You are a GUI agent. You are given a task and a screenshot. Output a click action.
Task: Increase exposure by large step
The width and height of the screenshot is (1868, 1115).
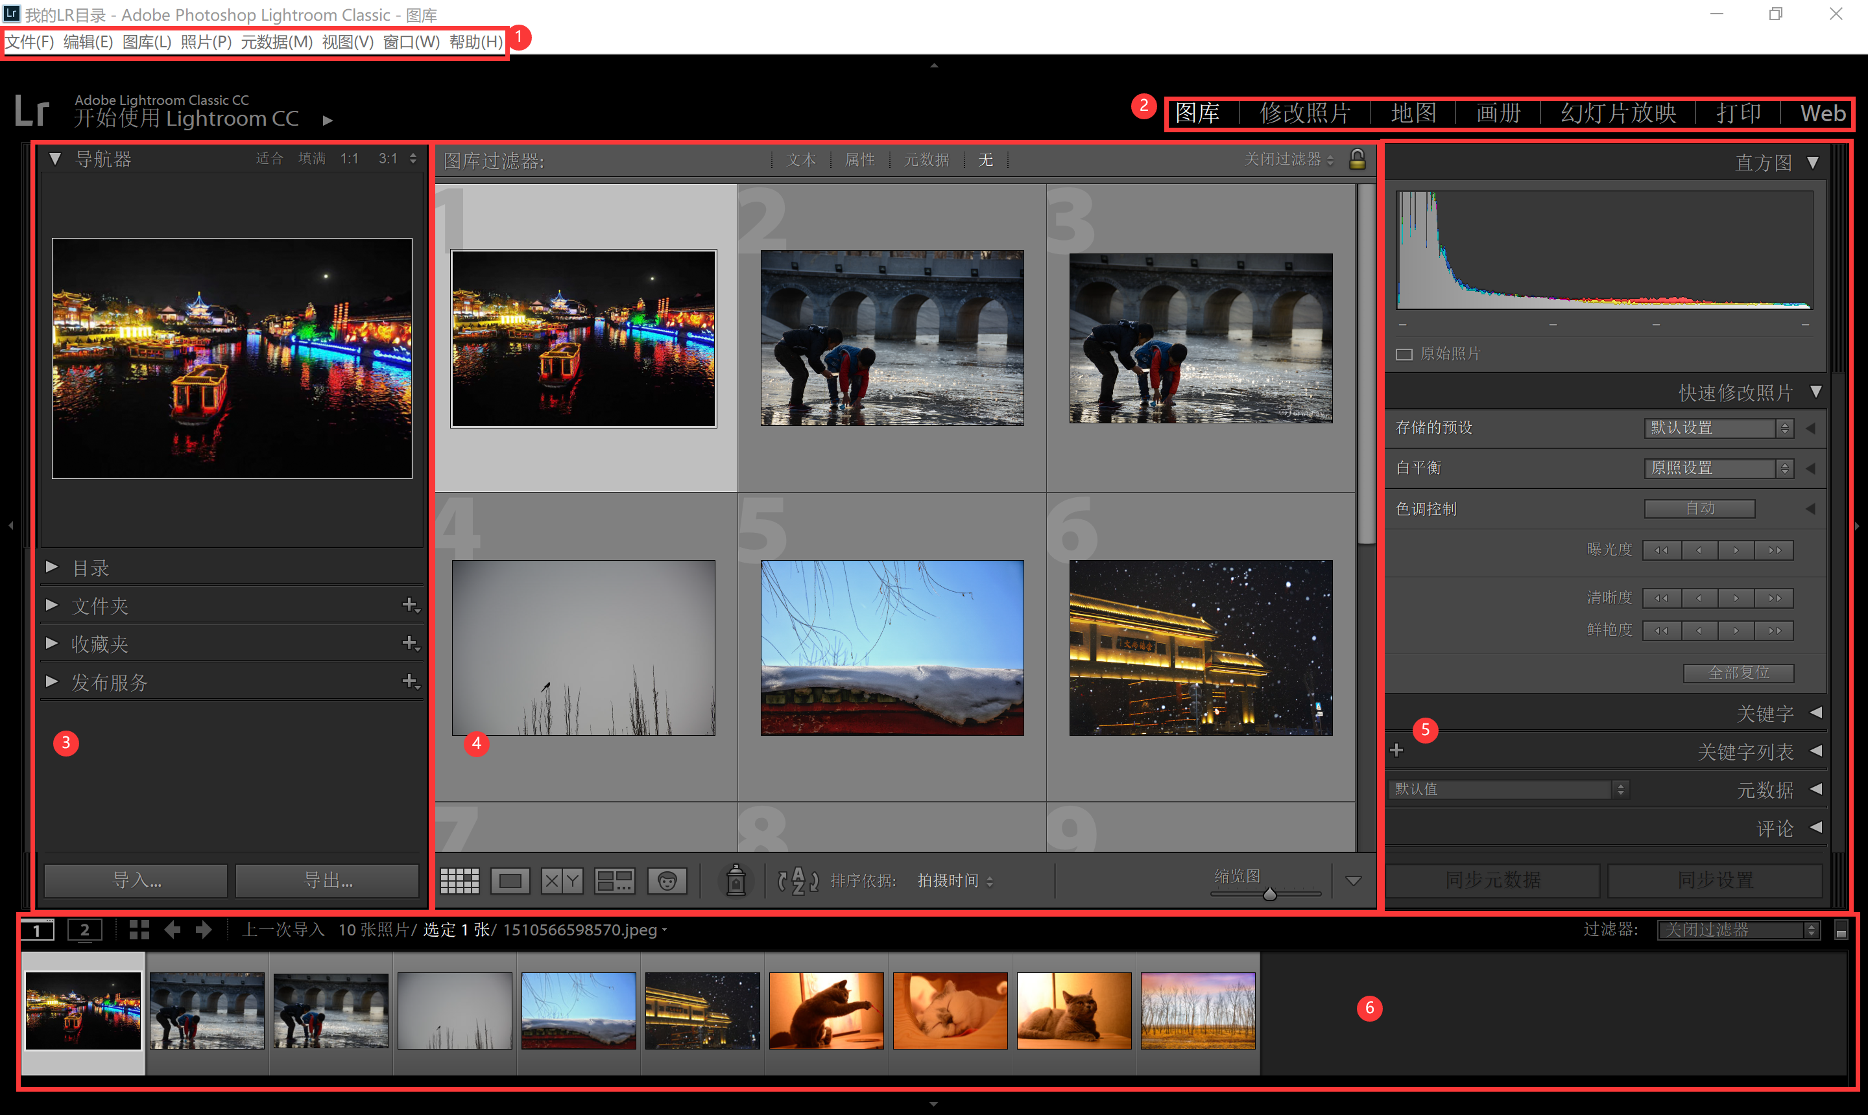tap(1774, 550)
